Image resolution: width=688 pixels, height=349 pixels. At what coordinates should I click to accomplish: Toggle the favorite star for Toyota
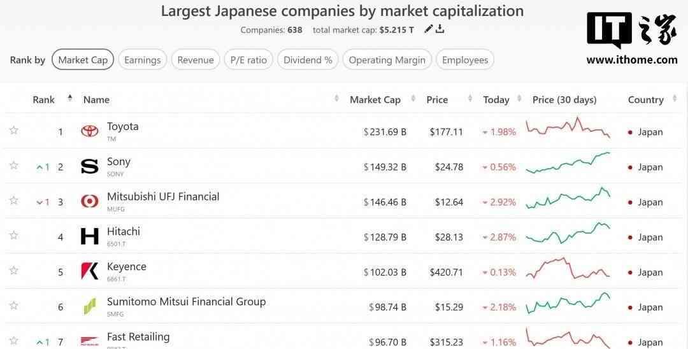click(14, 131)
